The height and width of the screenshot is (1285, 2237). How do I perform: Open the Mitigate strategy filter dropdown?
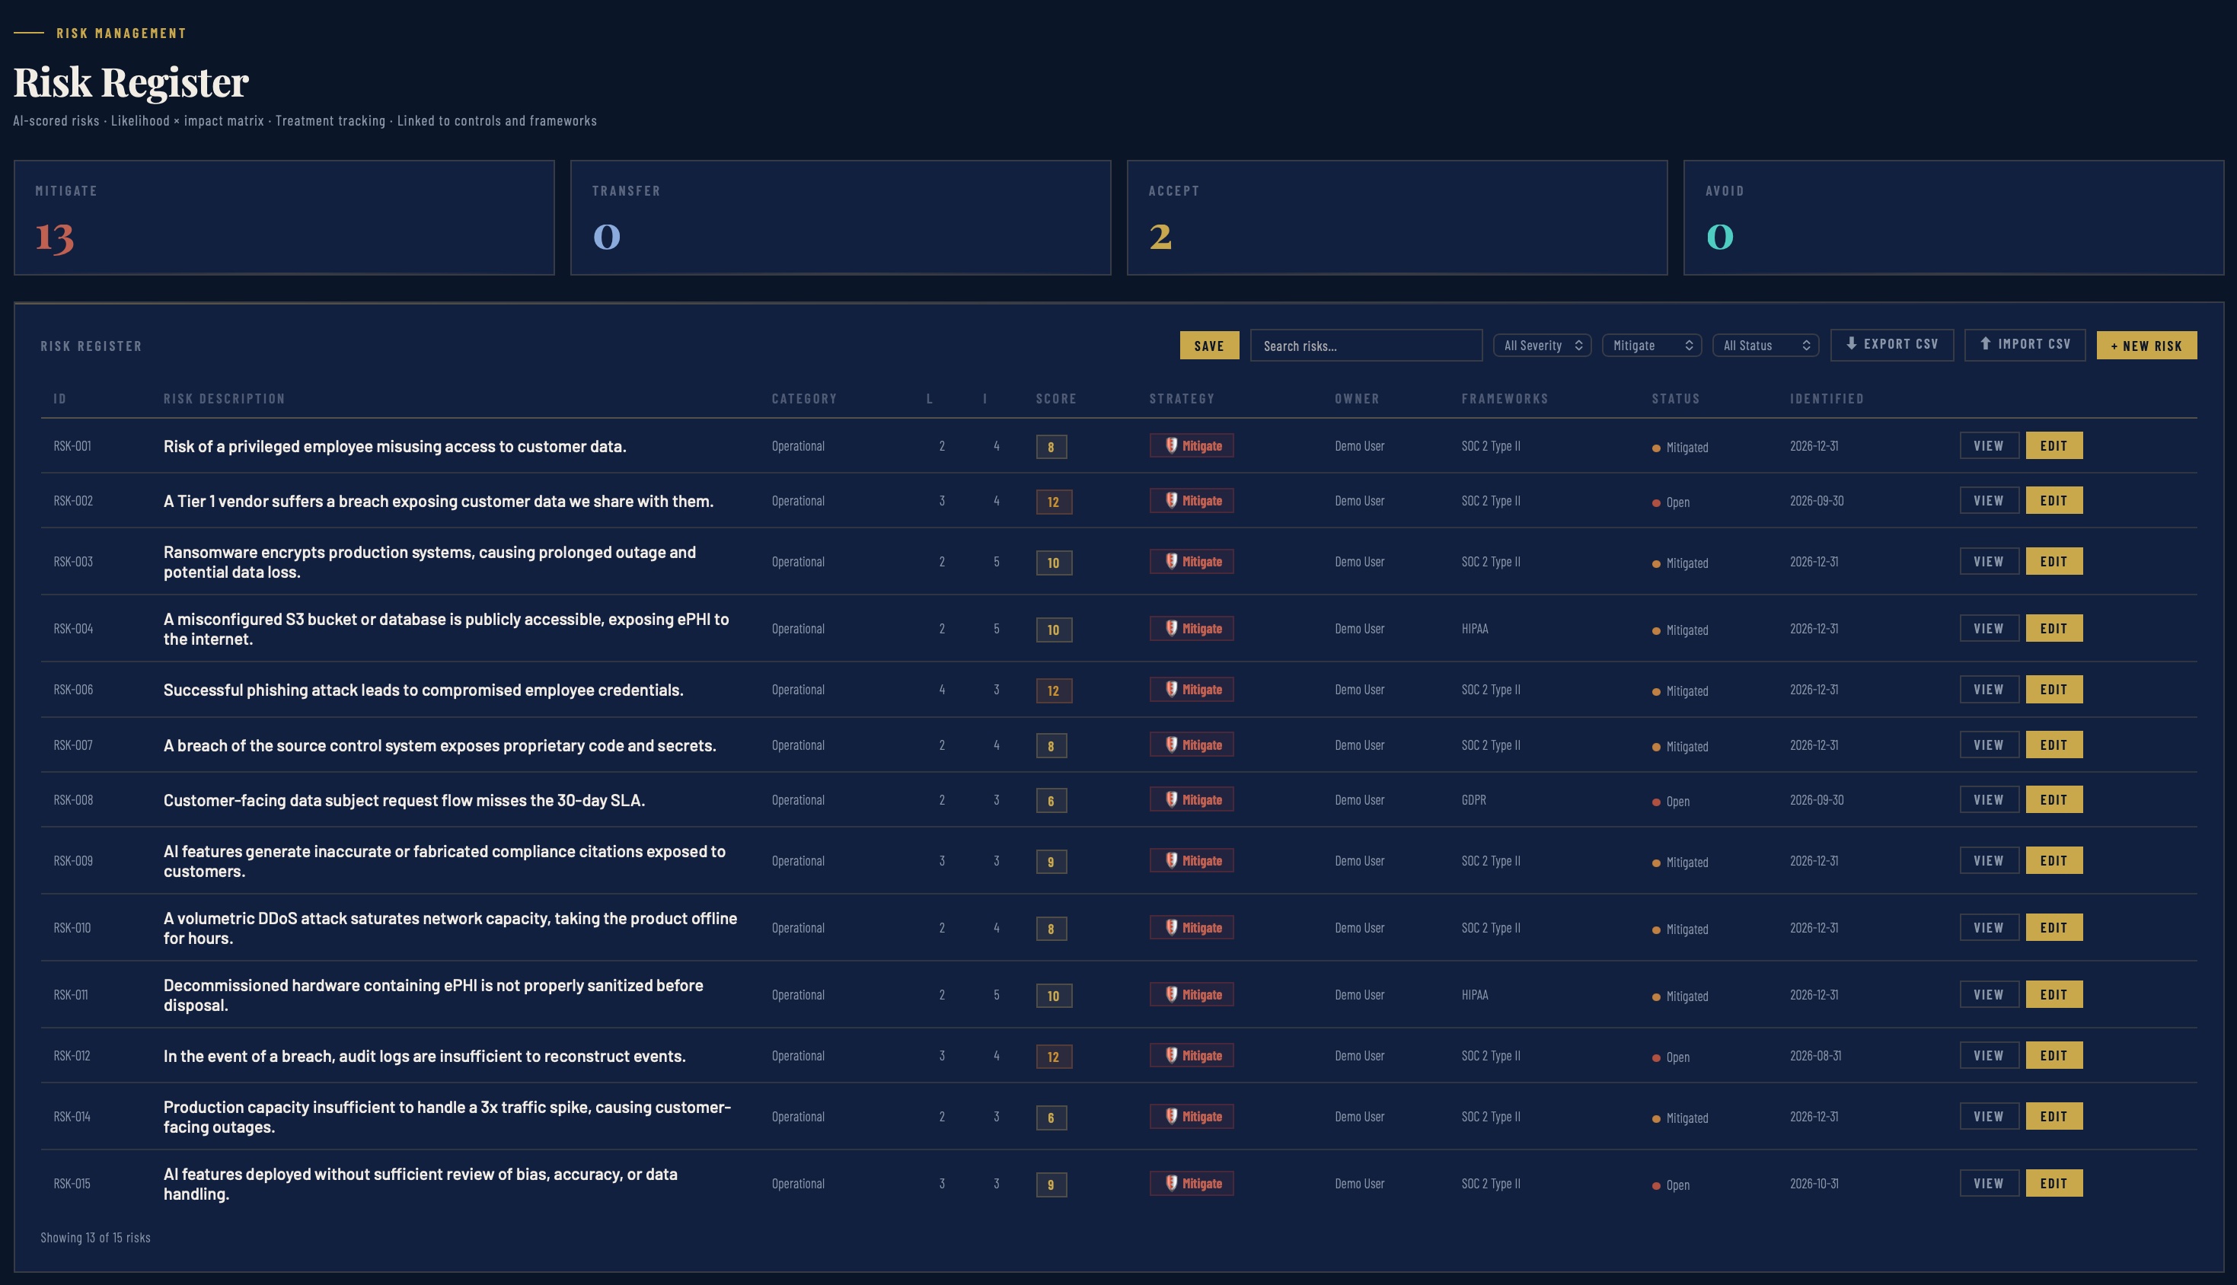(1651, 345)
